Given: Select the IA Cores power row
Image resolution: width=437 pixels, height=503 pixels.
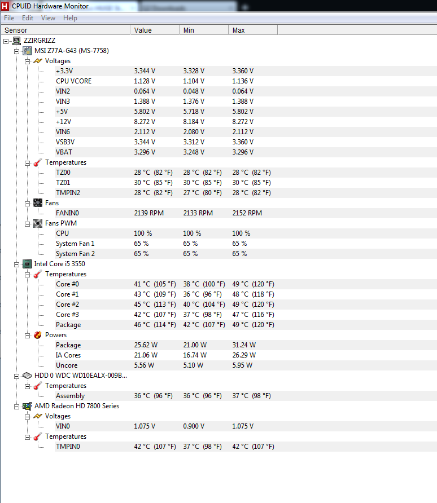Looking at the screenshot, I should click(x=246, y=355).
